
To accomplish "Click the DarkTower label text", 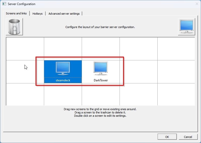I will tap(101, 80).
